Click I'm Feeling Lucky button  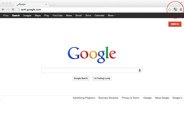click(102, 78)
